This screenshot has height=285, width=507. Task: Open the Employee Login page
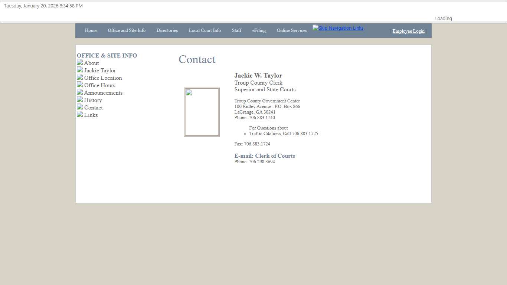[408, 31]
